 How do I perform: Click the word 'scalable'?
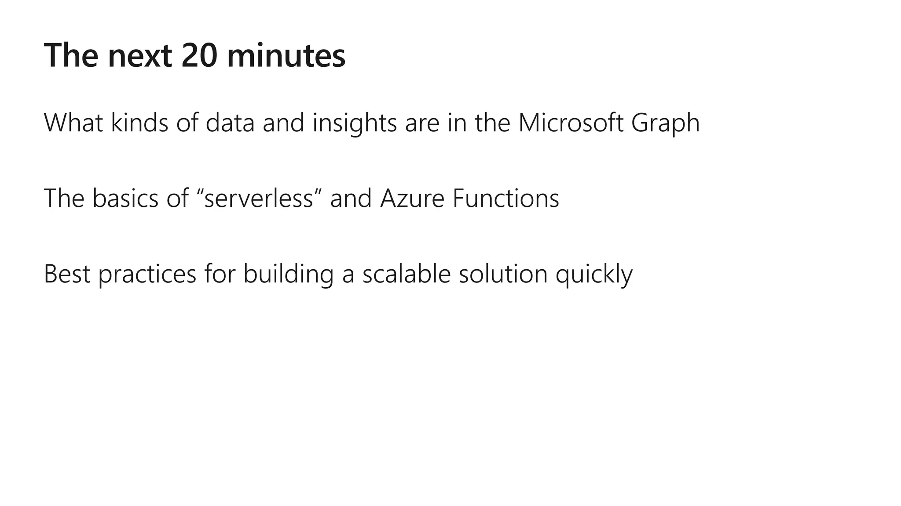pyautogui.click(x=407, y=274)
